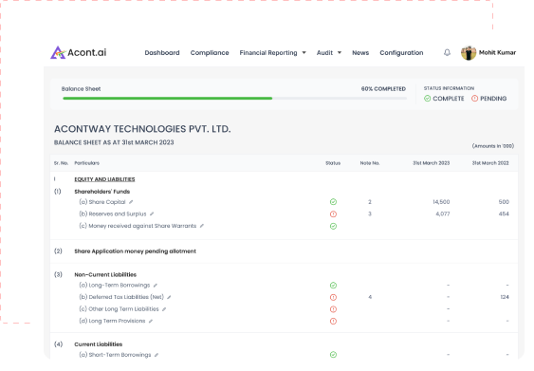Screen dimensions: 534x371
Task: Edit Long-Term Borrowings pencil icon
Action: (x=156, y=286)
